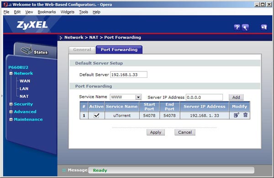The image size is (274, 178).
Task: Open the Widgets menu
Action: pyautogui.click(x=68, y=12)
